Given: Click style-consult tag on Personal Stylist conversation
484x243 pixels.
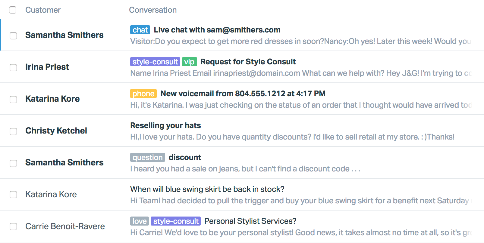Looking at the screenshot, I should tap(176, 221).
